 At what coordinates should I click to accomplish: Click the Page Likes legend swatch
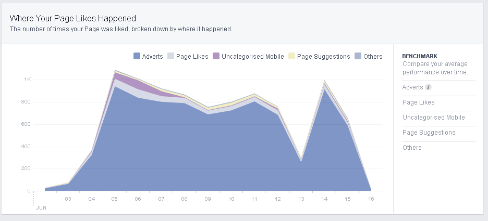(171, 56)
